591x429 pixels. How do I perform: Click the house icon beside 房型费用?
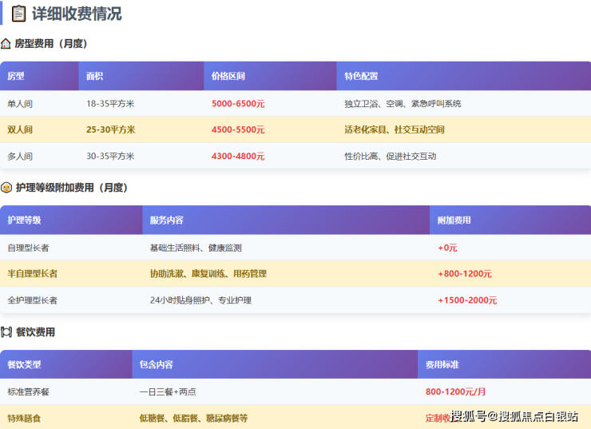(x=6, y=44)
